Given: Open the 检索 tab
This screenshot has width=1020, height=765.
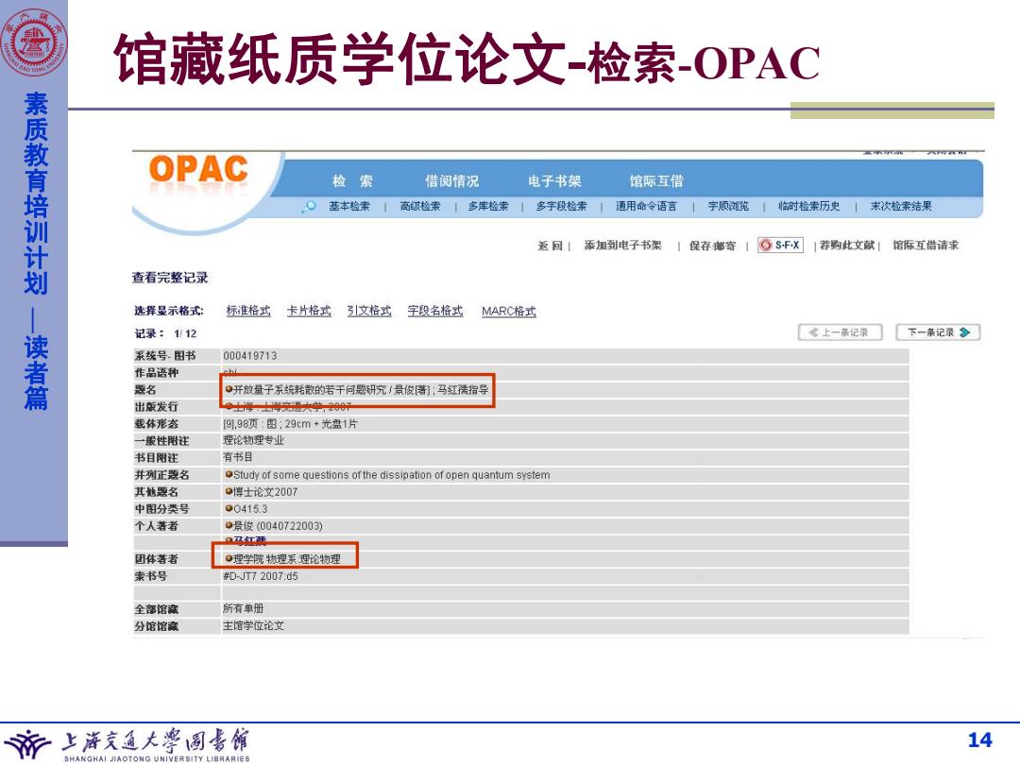Looking at the screenshot, I should pyautogui.click(x=352, y=180).
